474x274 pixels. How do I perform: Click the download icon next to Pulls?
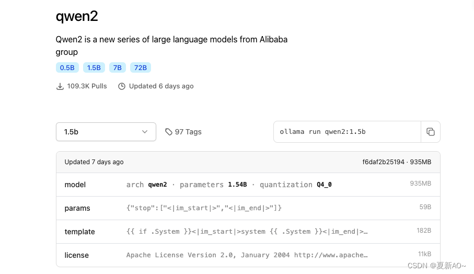60,86
